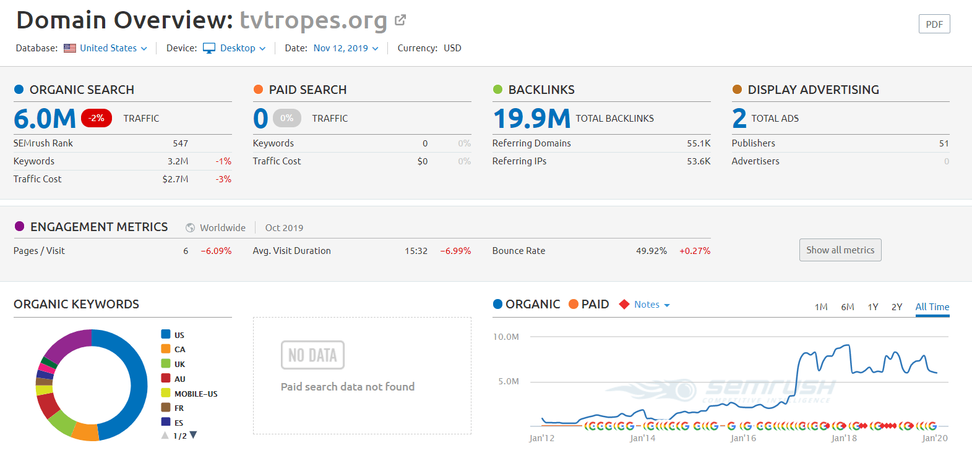972x456 pixels.
Task: Click the Desktop monitor icon
Action: click(x=209, y=48)
